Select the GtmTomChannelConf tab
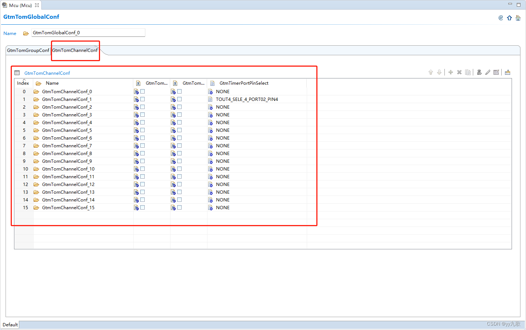This screenshot has width=526, height=330. click(75, 50)
